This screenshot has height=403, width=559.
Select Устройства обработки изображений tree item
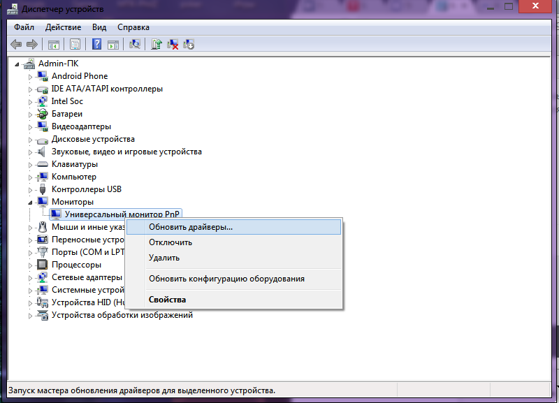(122, 315)
